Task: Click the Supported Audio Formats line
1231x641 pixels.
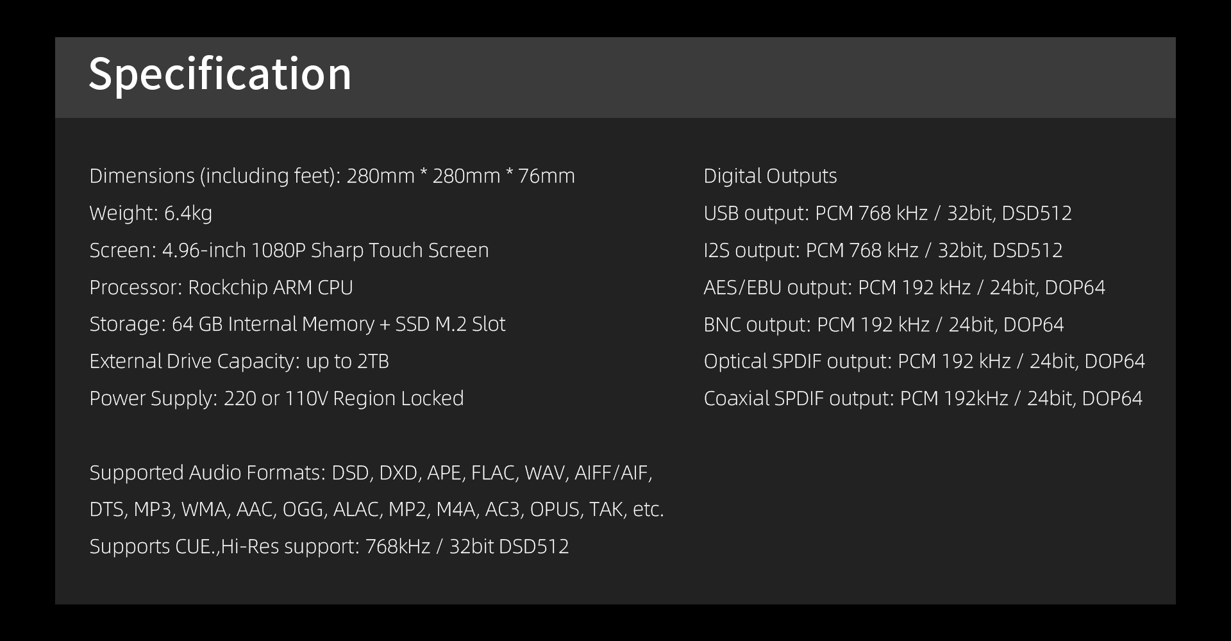Action: [x=371, y=473]
